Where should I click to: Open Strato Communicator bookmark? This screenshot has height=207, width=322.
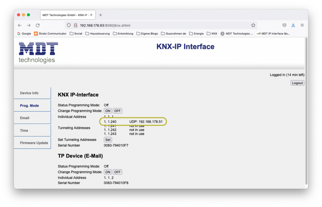tap(50, 34)
